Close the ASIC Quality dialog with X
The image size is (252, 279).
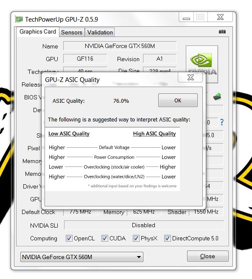point(190,77)
